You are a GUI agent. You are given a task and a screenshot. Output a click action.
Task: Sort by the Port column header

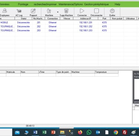104,19
